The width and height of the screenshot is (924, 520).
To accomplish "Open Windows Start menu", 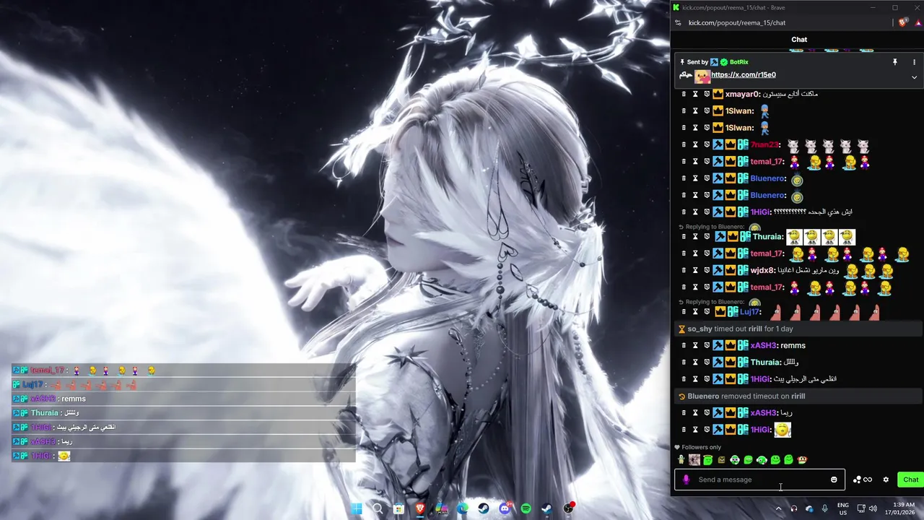I will (356, 508).
